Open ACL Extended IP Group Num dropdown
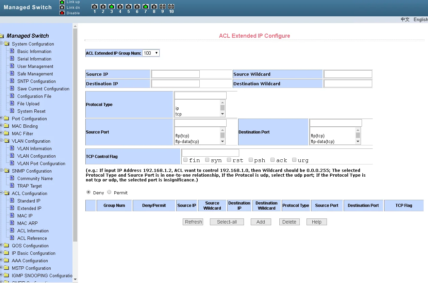This screenshot has width=428, height=283. pos(151,53)
